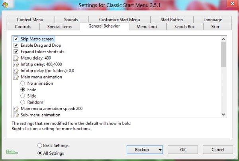
Task: Select the No animation radio button
Action: 23,83
